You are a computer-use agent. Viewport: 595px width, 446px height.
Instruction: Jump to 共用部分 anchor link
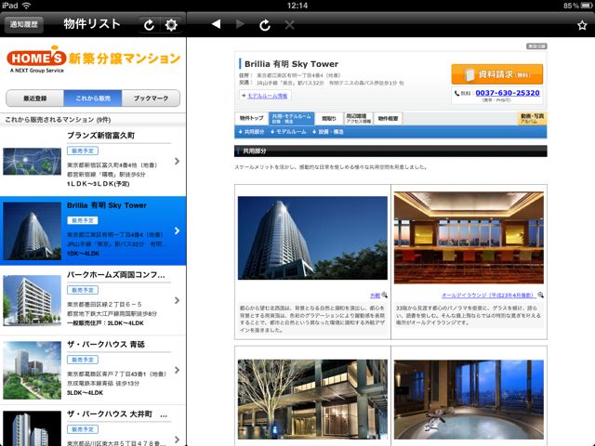tap(252, 132)
